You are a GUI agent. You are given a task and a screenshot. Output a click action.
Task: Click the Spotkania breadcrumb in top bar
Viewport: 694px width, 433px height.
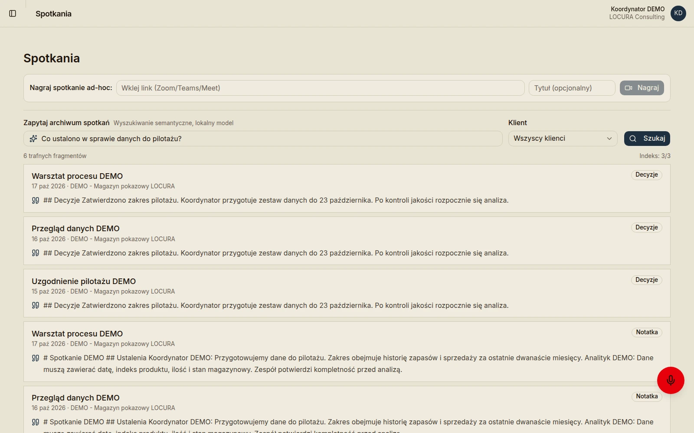click(x=53, y=14)
